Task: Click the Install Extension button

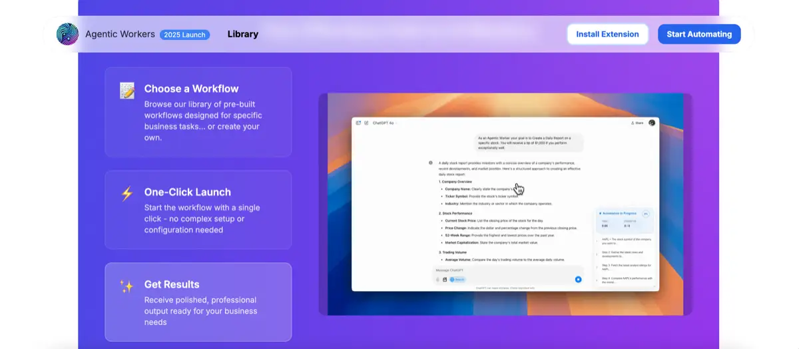Action: (607, 34)
